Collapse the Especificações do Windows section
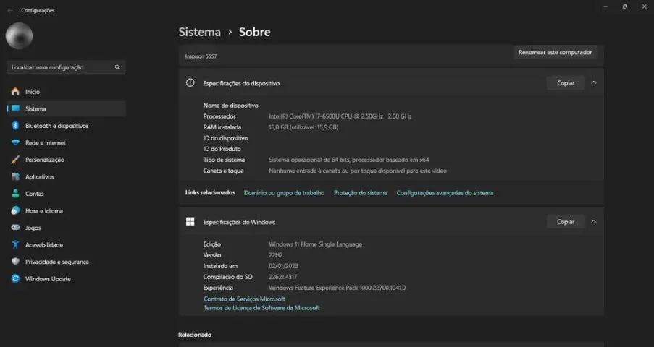The height and width of the screenshot is (347, 654). [593, 222]
